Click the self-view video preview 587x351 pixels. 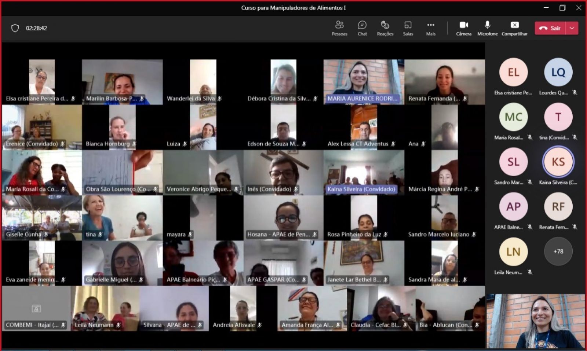(536, 321)
